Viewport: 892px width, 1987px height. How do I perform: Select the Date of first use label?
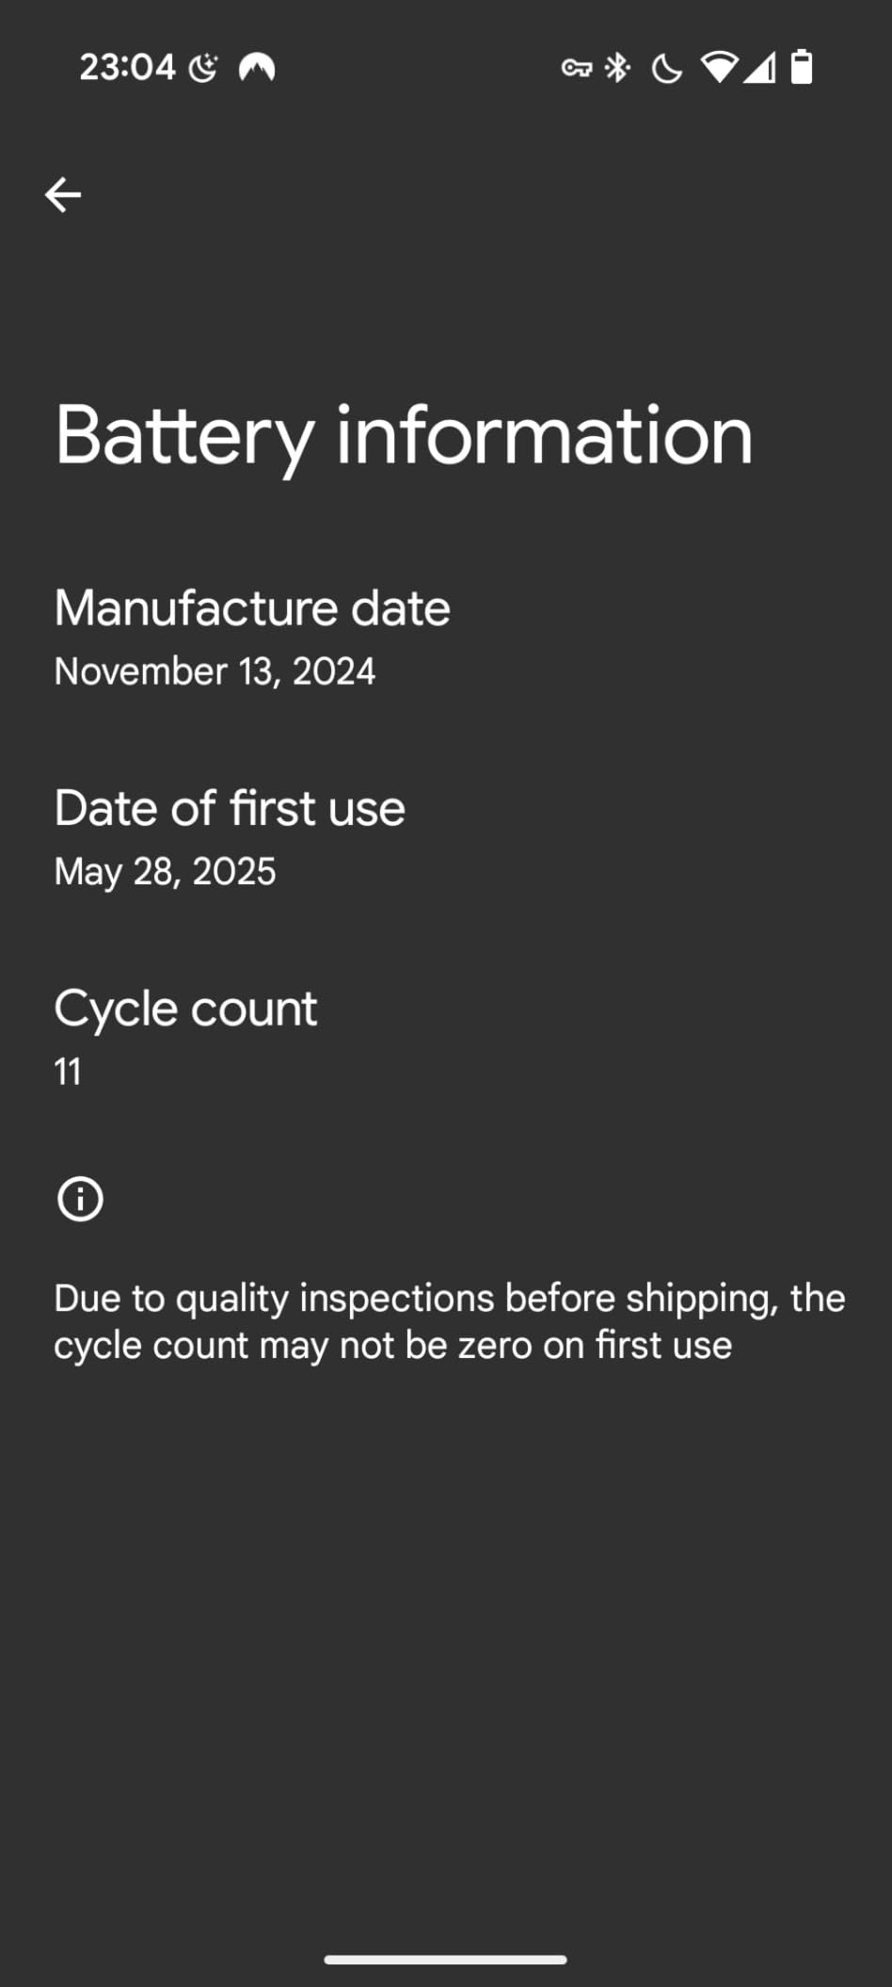coord(230,808)
